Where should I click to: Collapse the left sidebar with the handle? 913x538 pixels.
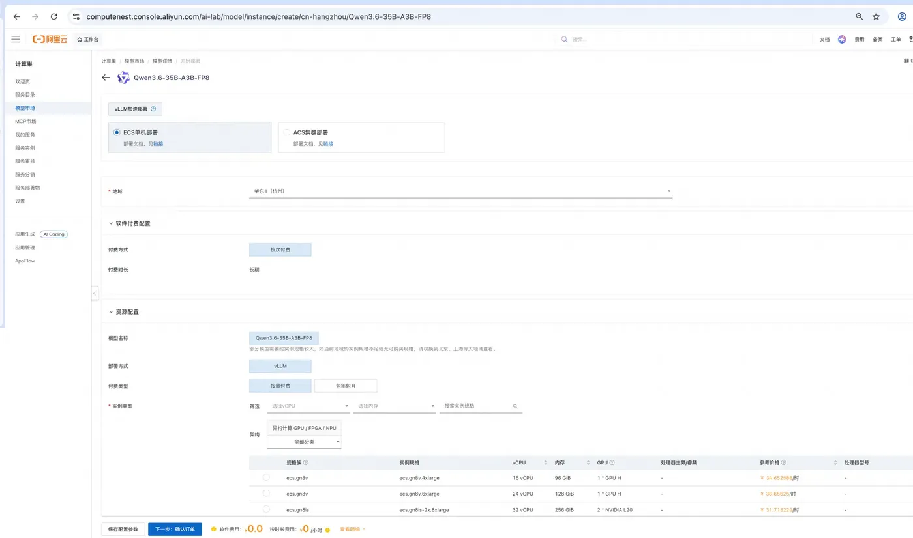[95, 294]
